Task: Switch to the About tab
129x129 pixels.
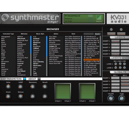Action: tap(32, 79)
